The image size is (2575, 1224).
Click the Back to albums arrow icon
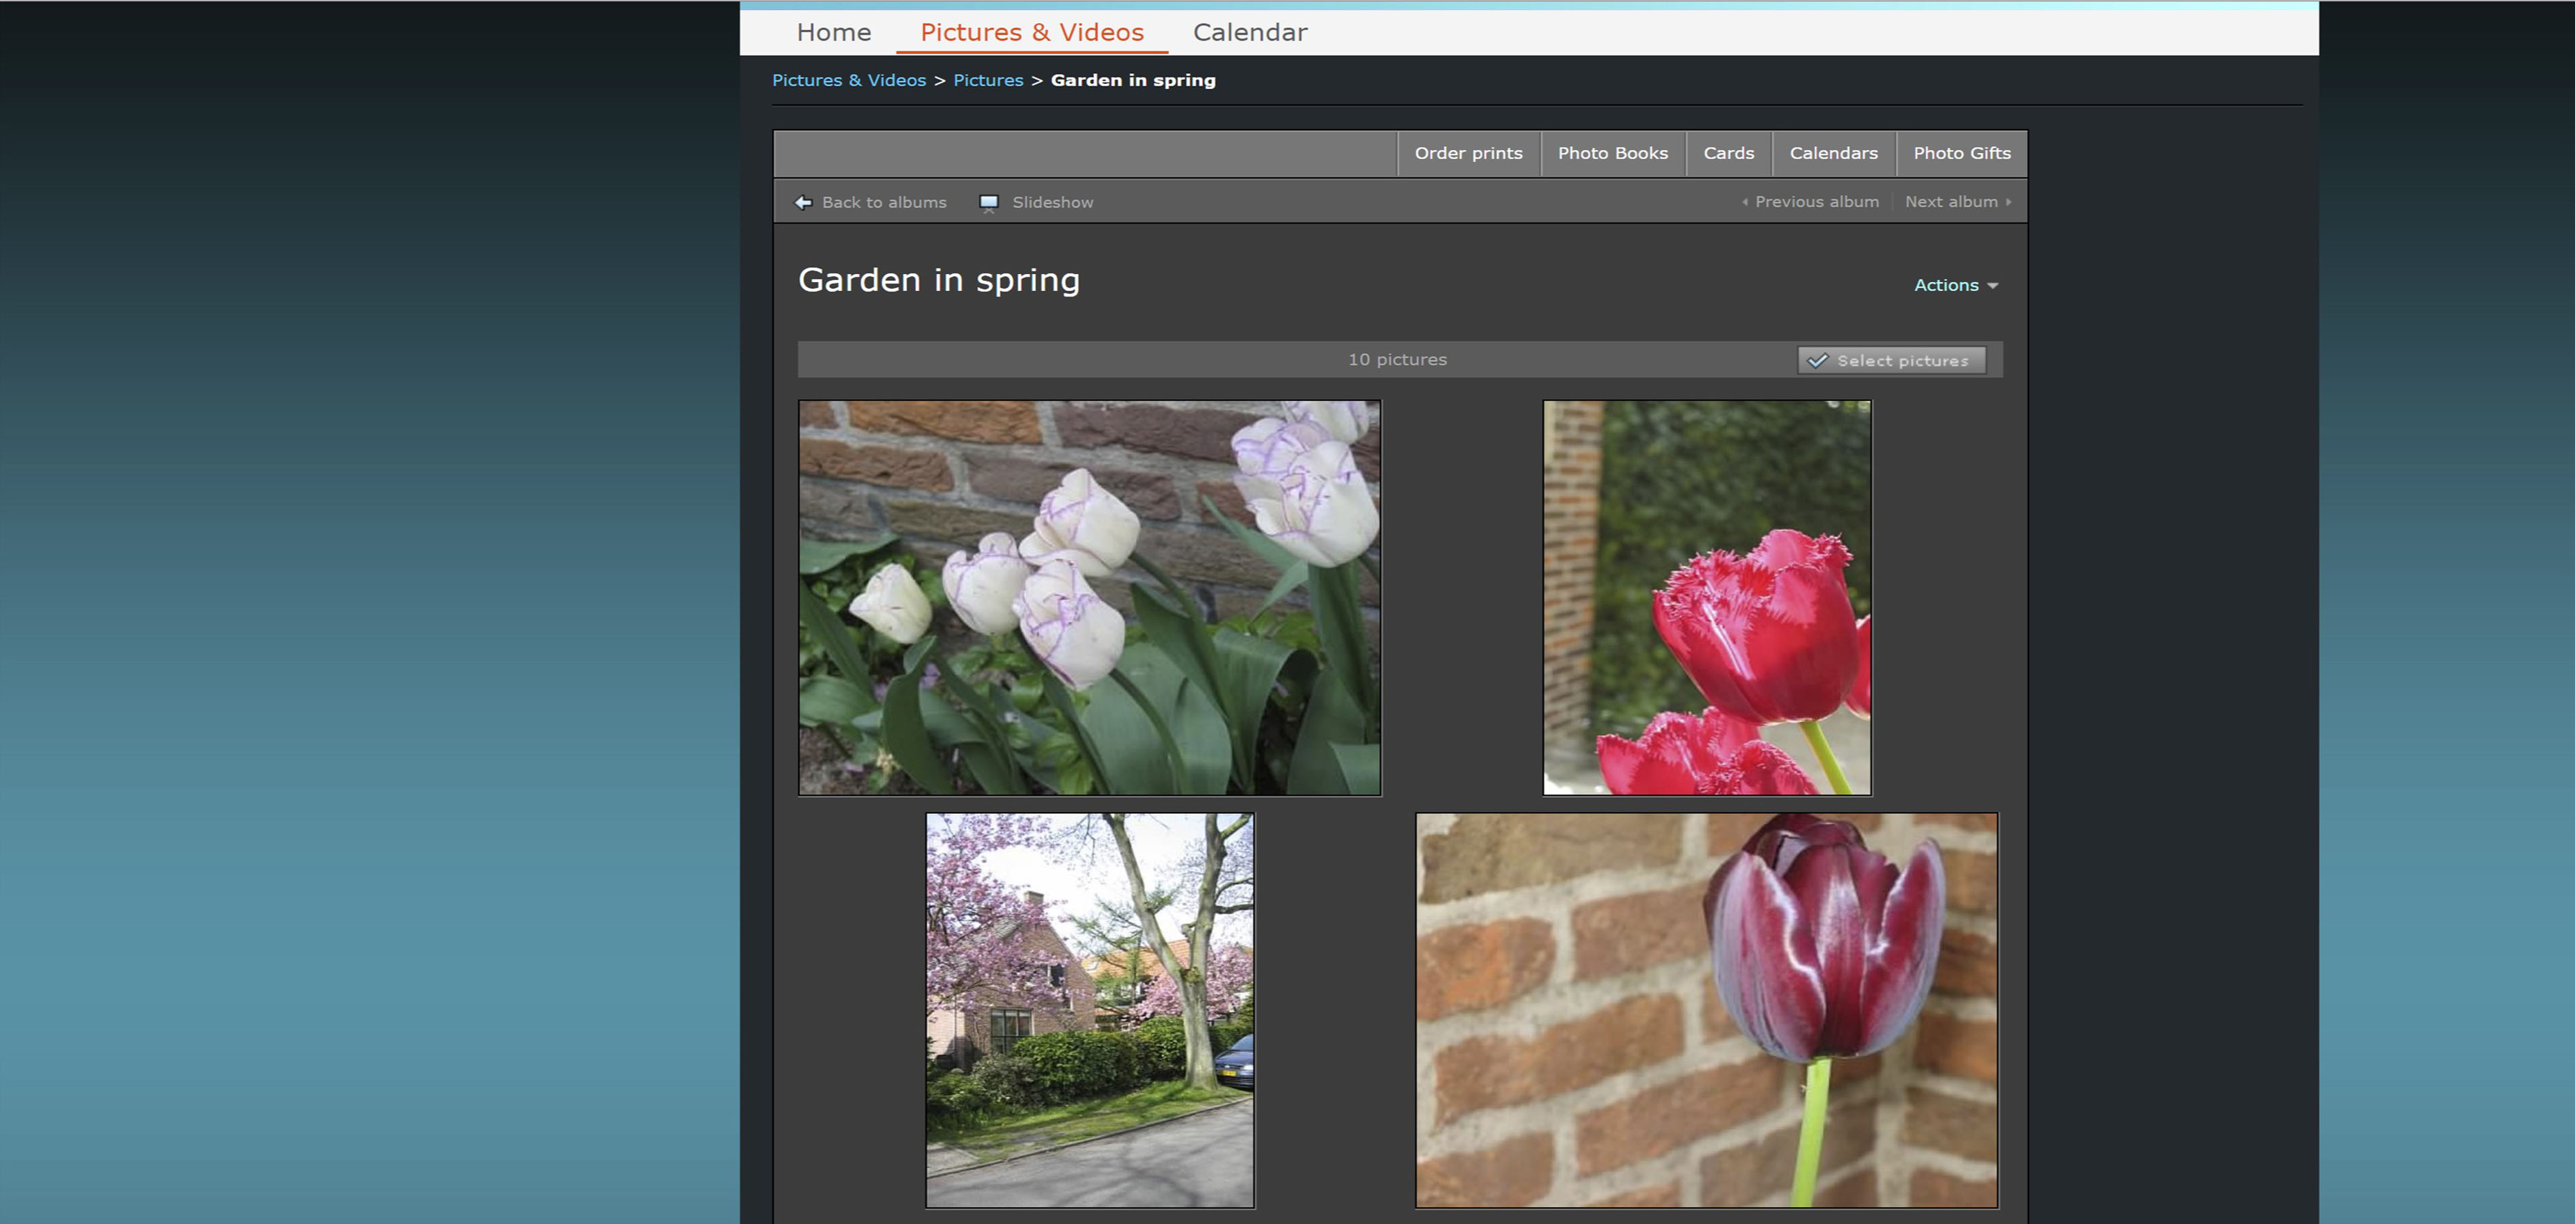tap(803, 203)
